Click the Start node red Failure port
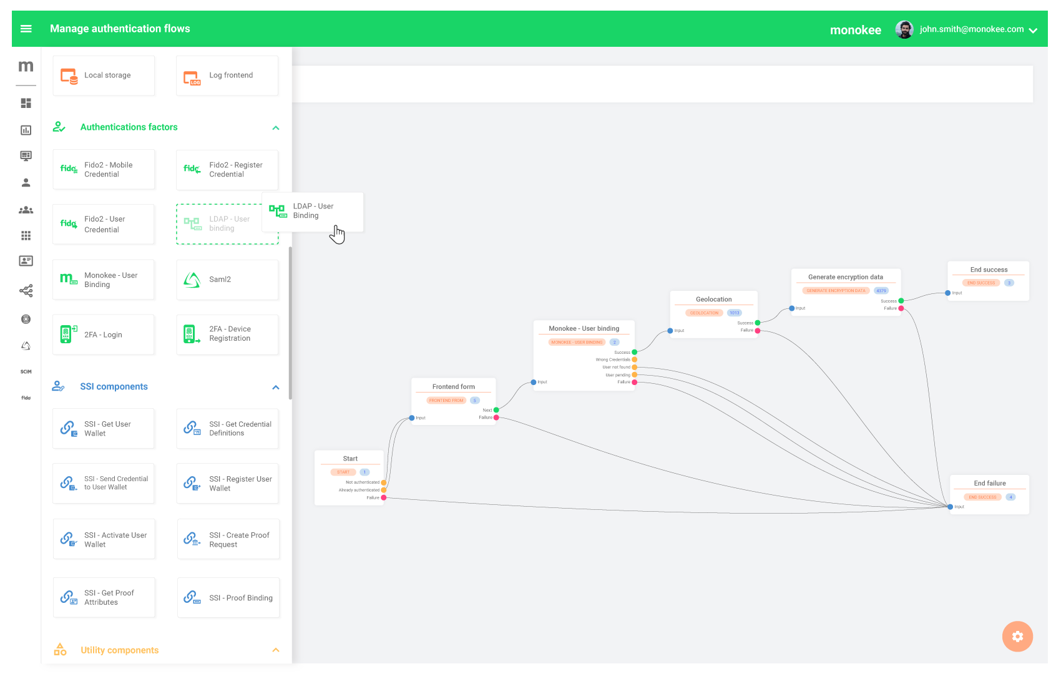The width and height of the screenshot is (1061, 674). click(x=384, y=497)
